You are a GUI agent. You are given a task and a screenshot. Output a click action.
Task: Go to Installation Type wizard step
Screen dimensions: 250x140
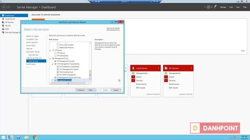click(32, 39)
